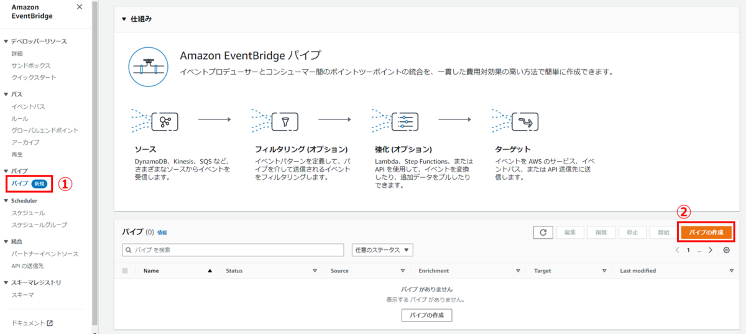Focus the パイプ を検索 search field

(x=233, y=250)
